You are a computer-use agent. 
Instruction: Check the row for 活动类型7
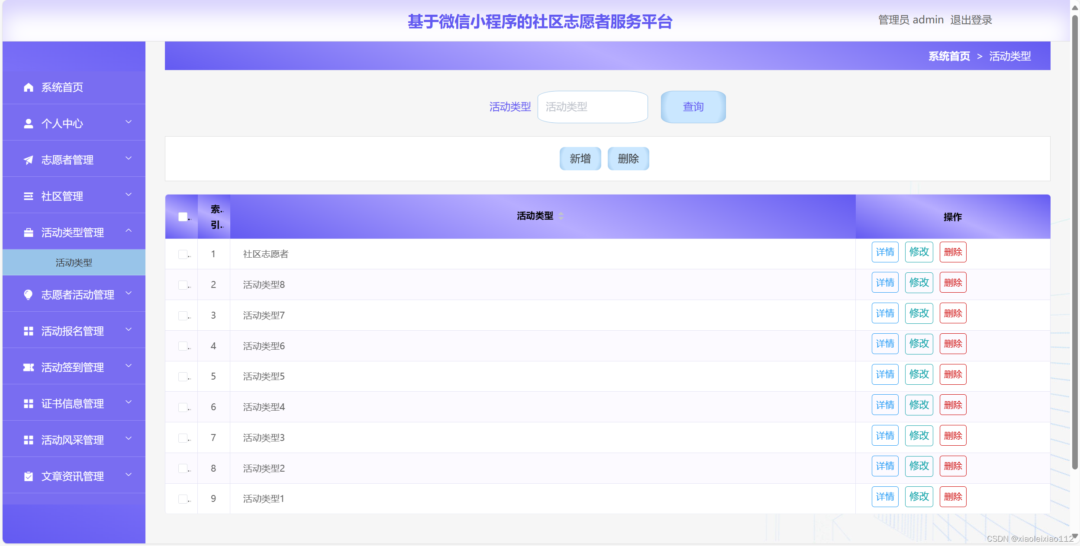(x=183, y=316)
